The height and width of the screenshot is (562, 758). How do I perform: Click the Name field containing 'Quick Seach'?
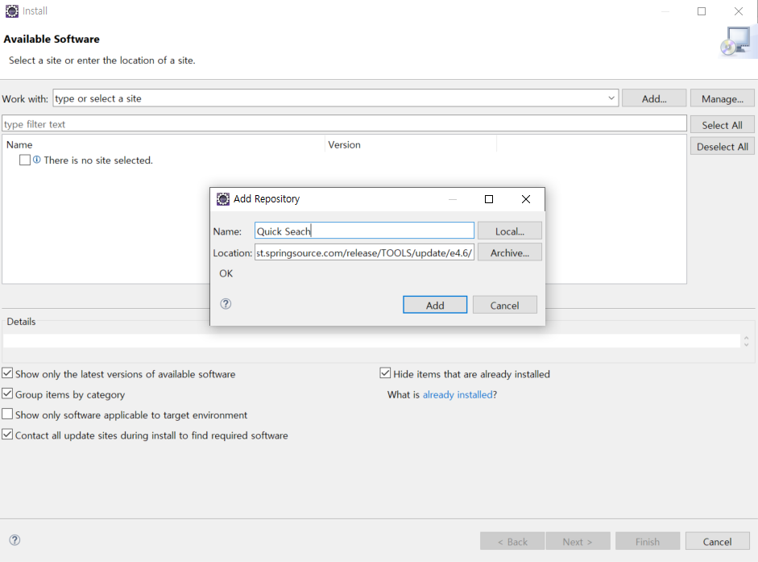pos(364,231)
